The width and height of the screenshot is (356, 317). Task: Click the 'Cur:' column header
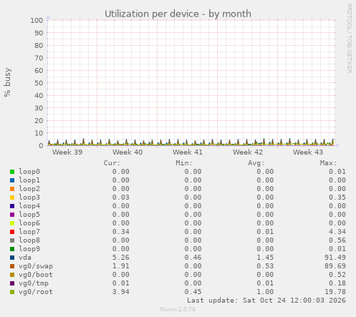pyautogui.click(x=112, y=163)
